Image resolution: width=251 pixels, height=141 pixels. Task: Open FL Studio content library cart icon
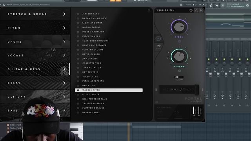click(x=222, y=5)
